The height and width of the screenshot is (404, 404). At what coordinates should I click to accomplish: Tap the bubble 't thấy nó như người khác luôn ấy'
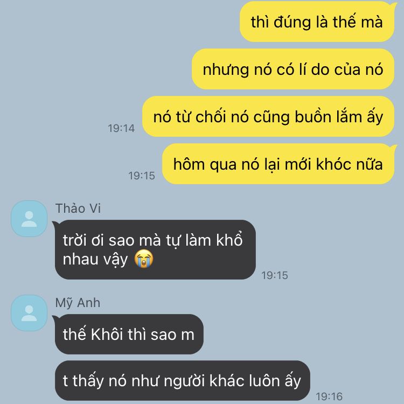(x=183, y=380)
